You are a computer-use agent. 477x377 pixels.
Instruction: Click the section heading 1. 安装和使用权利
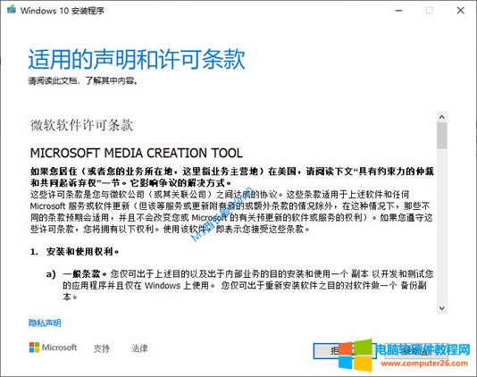click(74, 252)
